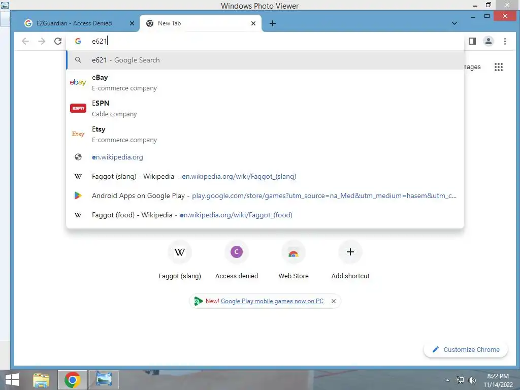Image resolution: width=520 pixels, height=390 pixels.
Task: Click the Chrome back arrow button
Action: click(25, 41)
